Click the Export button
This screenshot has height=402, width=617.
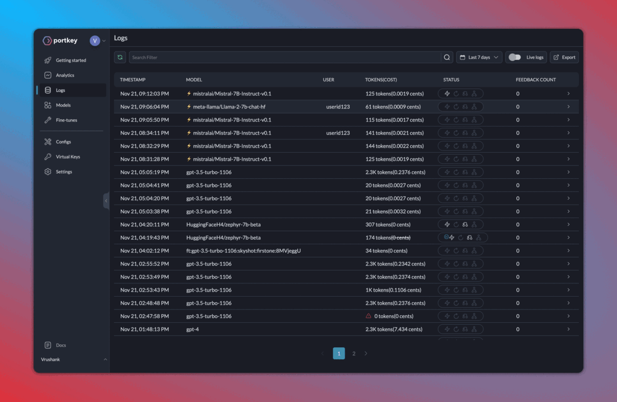tap(564, 57)
